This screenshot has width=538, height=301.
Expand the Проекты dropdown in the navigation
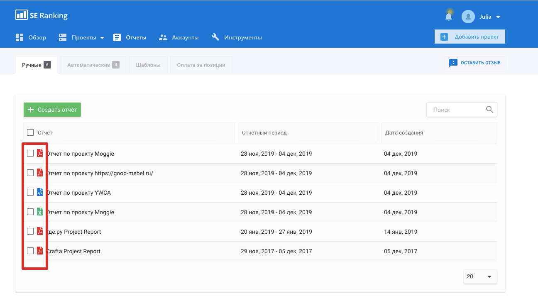[102, 38]
